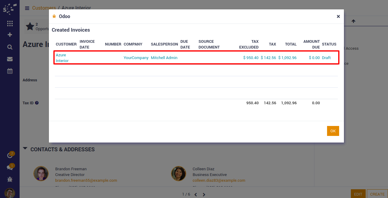Image resolution: width=388 pixels, height=198 pixels.
Task: Sort by Tax column header
Action: pos(272,44)
